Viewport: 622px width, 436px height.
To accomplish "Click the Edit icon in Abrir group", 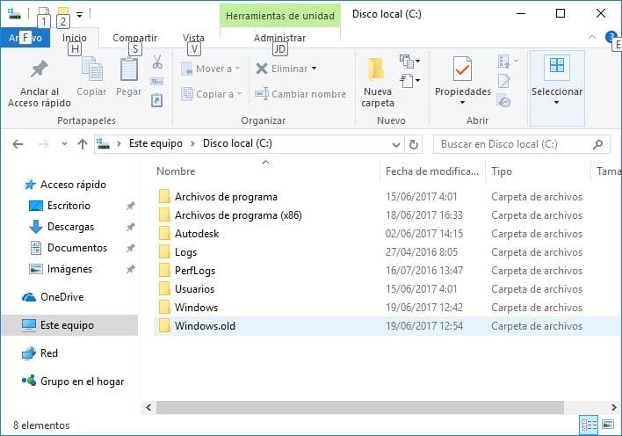I will click(x=504, y=81).
